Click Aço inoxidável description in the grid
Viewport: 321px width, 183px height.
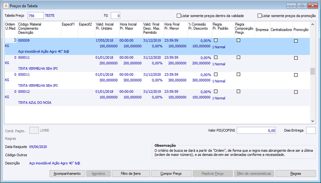(44, 52)
